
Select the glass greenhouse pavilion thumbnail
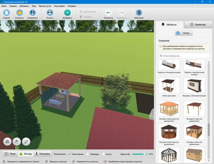169,155
